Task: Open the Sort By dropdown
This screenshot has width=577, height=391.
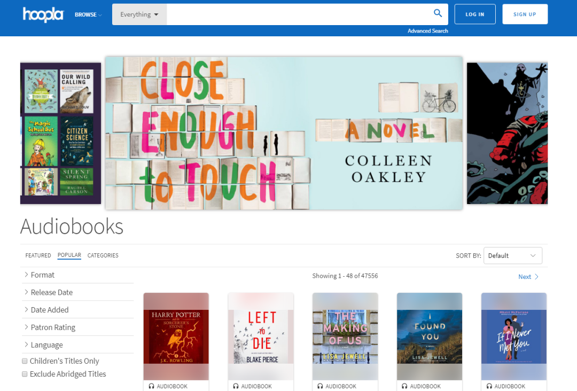Action: [x=512, y=256]
